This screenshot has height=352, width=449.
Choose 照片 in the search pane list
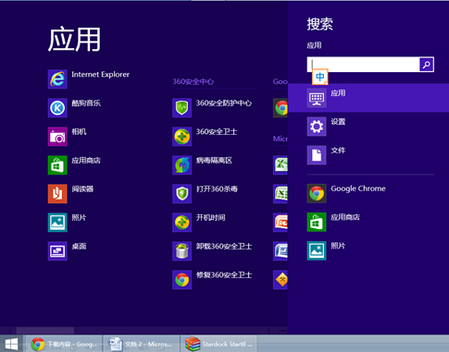coord(326,250)
